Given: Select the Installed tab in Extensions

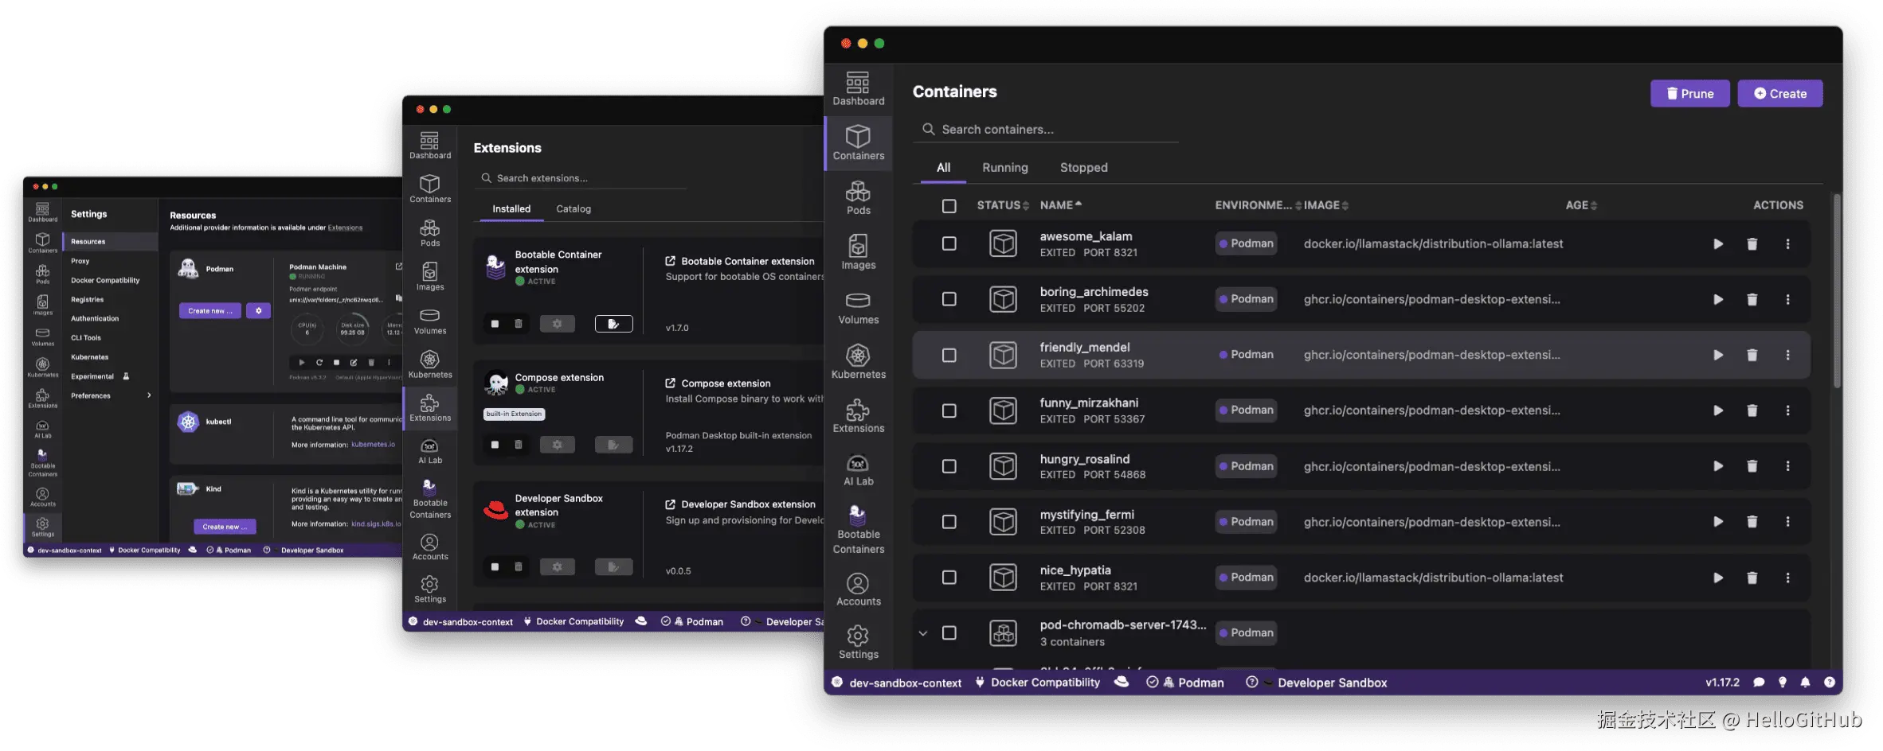Looking at the screenshot, I should [x=511, y=209].
